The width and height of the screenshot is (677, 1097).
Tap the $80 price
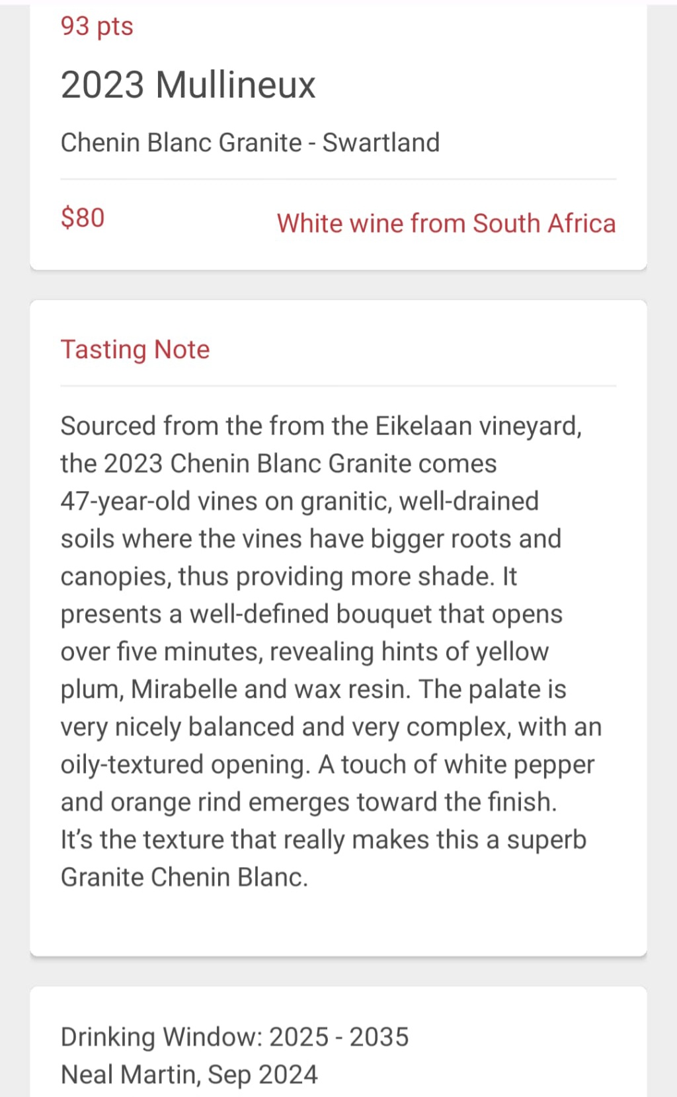tap(83, 217)
